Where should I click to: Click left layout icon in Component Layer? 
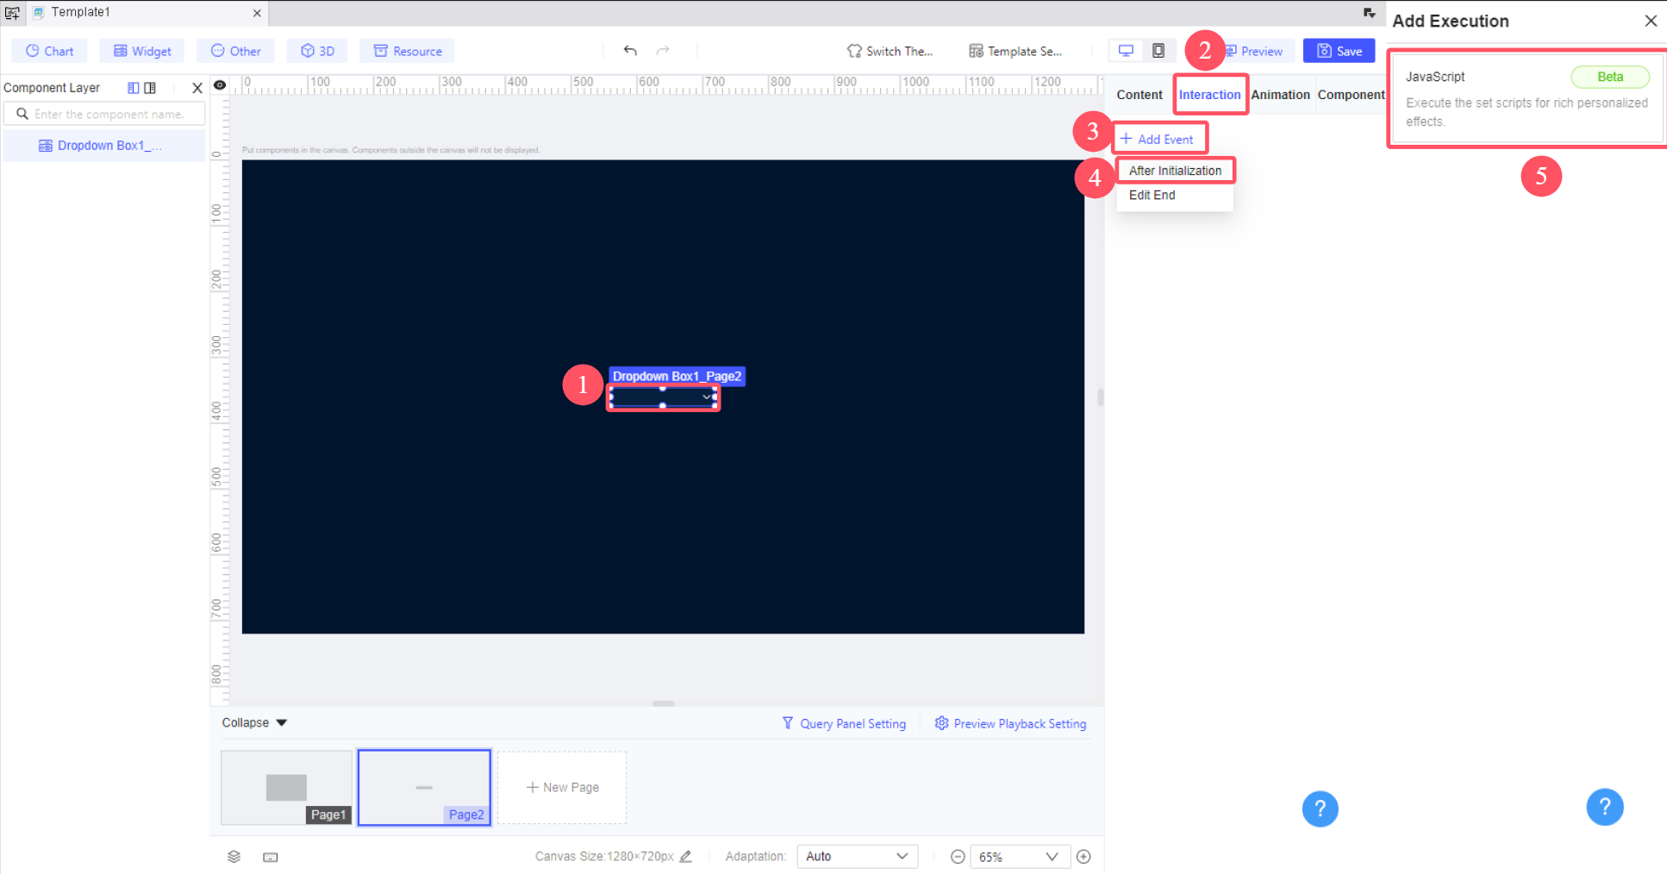click(133, 88)
